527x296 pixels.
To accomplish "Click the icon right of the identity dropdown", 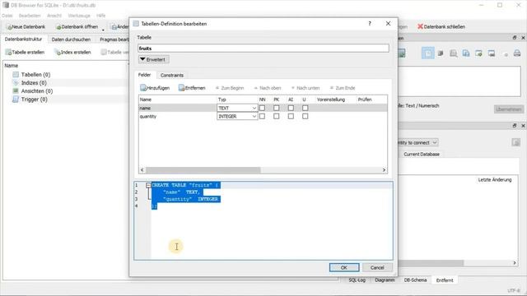I will (516, 142).
